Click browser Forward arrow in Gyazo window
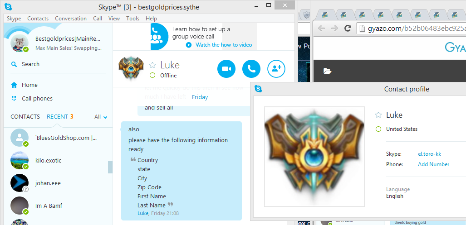 334,29
